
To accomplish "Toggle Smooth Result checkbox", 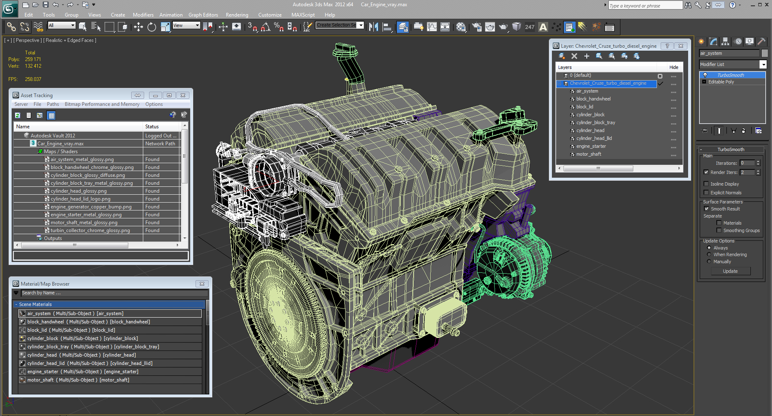I will 706,208.
